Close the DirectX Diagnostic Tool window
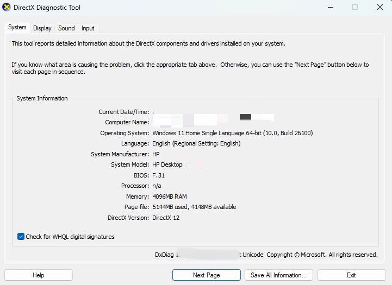The width and height of the screenshot is (392, 285). pos(379,7)
